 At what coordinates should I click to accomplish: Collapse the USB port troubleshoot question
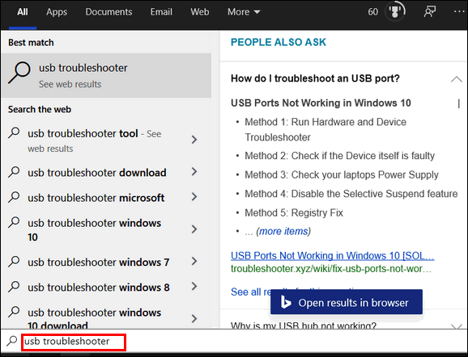pyautogui.click(x=456, y=79)
